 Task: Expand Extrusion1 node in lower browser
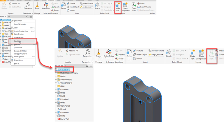[56, 90]
